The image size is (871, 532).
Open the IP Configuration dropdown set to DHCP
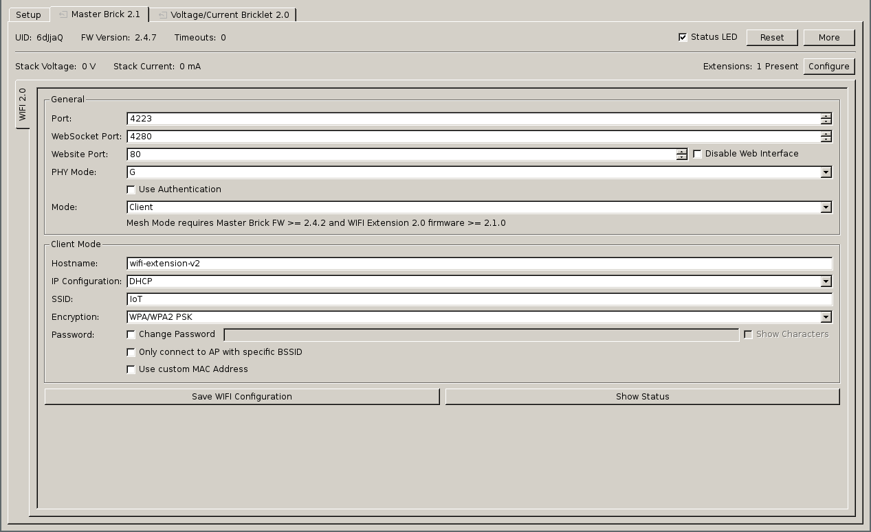(x=479, y=281)
